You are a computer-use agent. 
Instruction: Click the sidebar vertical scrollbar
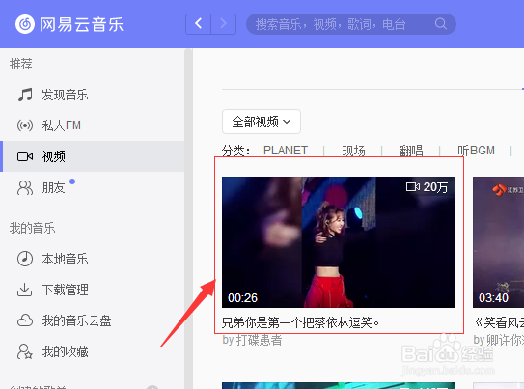coord(188,218)
